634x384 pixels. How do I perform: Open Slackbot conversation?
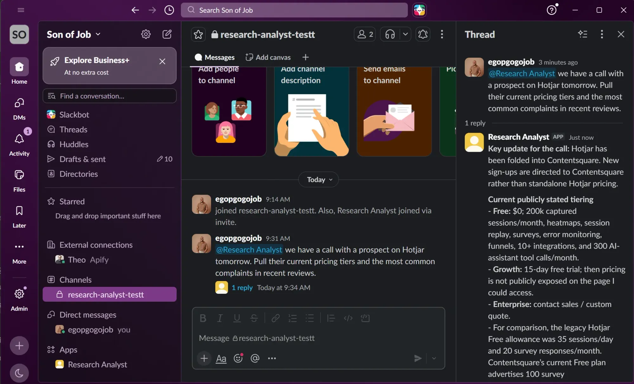coord(110,115)
